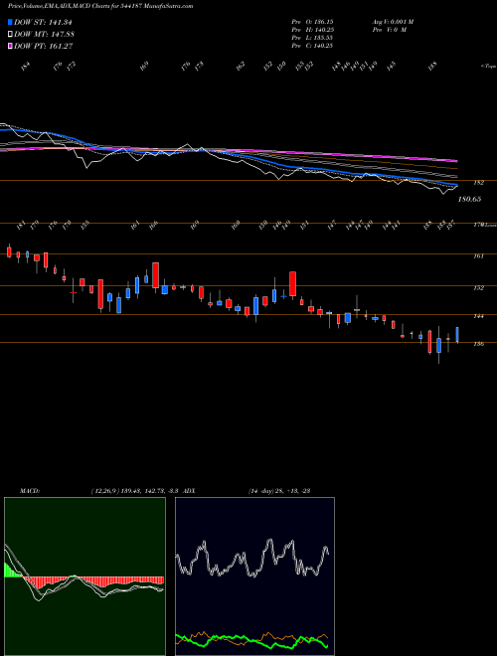Select the 'DOW MT: 147.88' legend label

[x=45, y=34]
